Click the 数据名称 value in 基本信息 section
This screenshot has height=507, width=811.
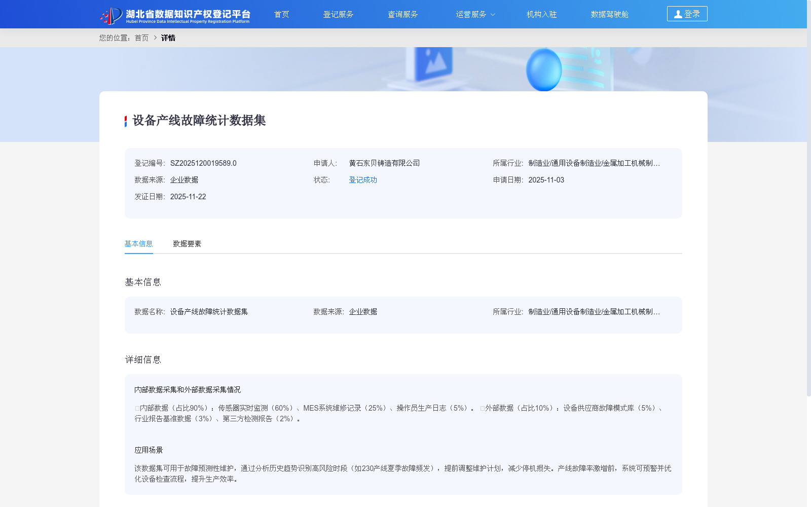[209, 312]
